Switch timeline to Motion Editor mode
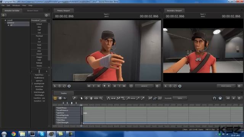 click(x=60, y=98)
